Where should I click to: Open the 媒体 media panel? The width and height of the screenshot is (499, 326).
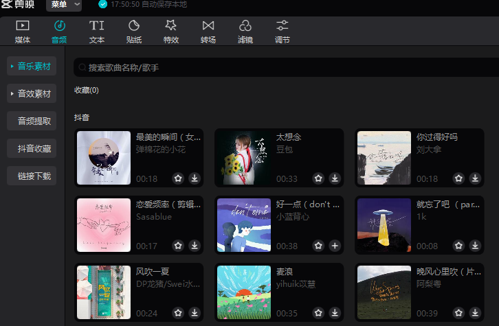[22, 32]
